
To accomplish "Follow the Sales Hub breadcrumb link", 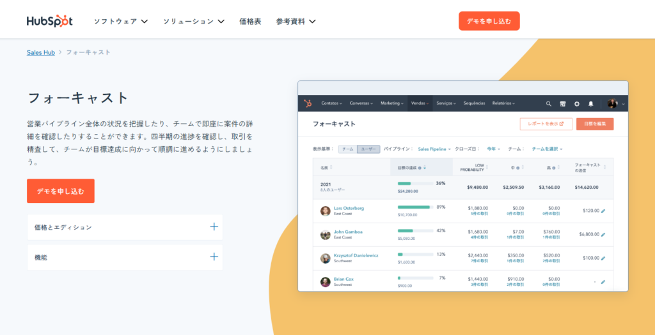I will 41,52.
